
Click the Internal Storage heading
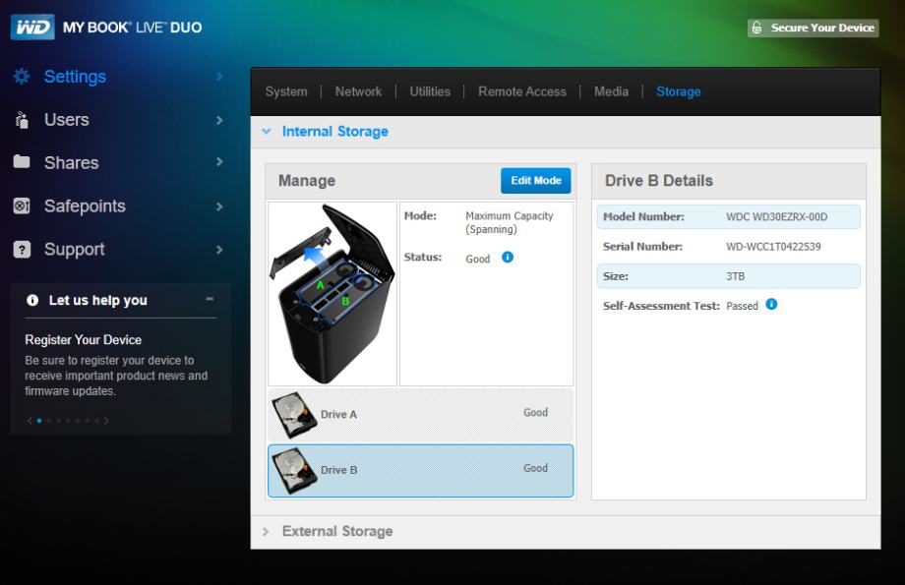coord(334,132)
